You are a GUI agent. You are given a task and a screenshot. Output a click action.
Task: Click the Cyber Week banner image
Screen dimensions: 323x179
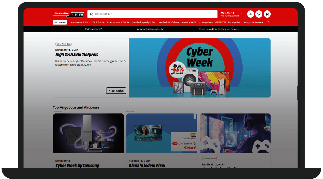[200, 68]
